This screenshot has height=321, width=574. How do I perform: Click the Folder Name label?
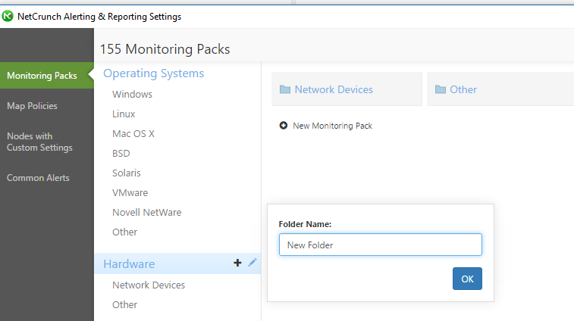click(x=305, y=224)
